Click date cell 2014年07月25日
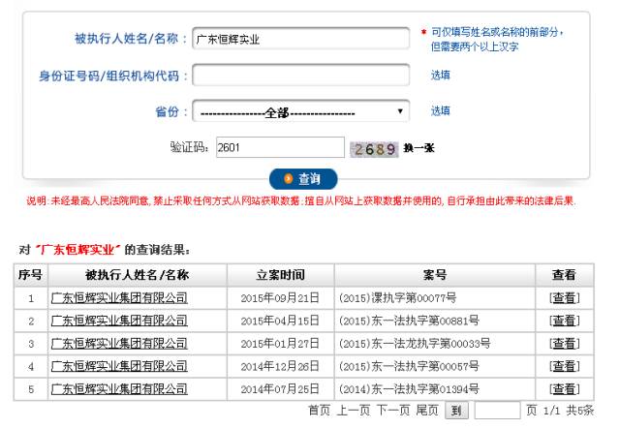 (x=280, y=389)
